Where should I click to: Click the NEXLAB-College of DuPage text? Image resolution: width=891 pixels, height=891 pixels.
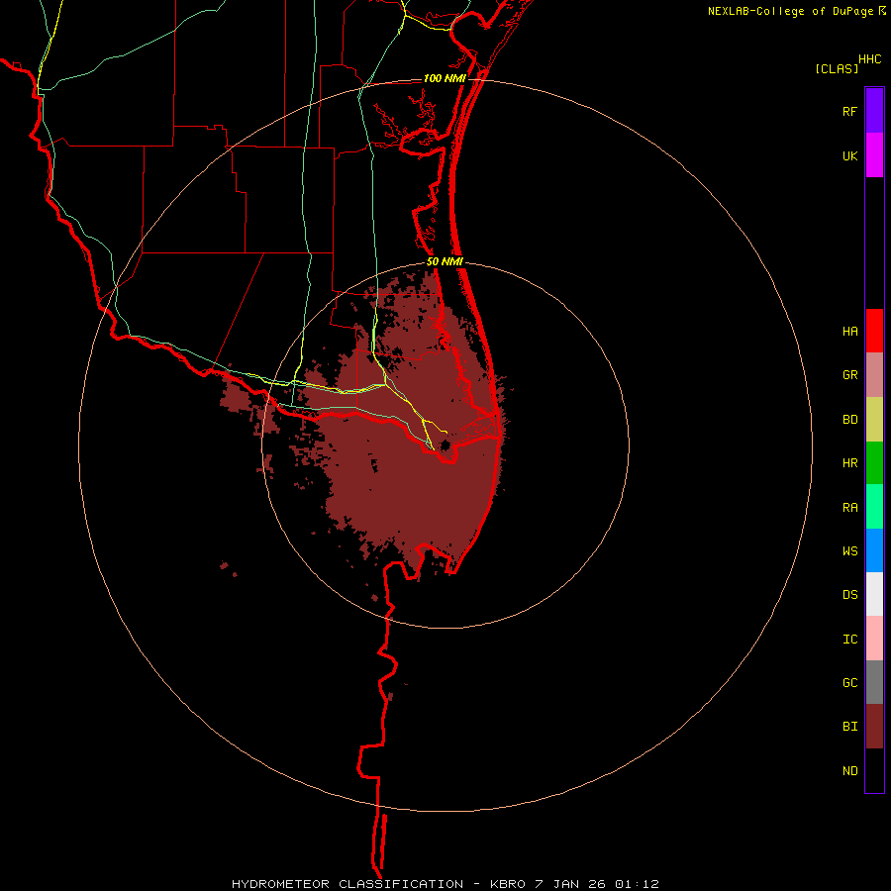[x=791, y=11]
